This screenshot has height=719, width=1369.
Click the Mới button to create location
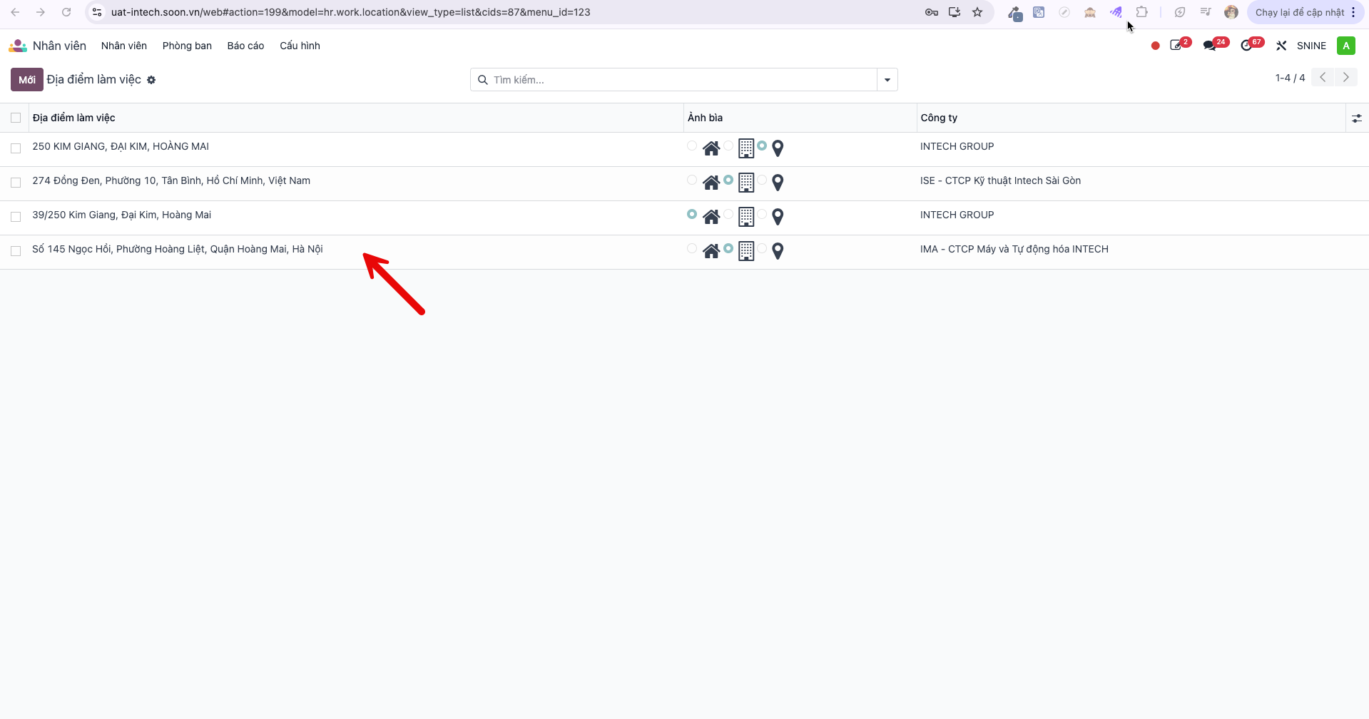point(27,80)
